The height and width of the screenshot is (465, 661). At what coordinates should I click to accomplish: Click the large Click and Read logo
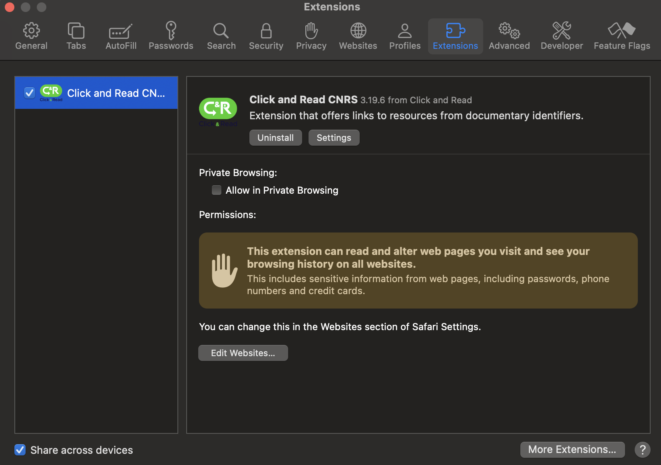(218, 112)
